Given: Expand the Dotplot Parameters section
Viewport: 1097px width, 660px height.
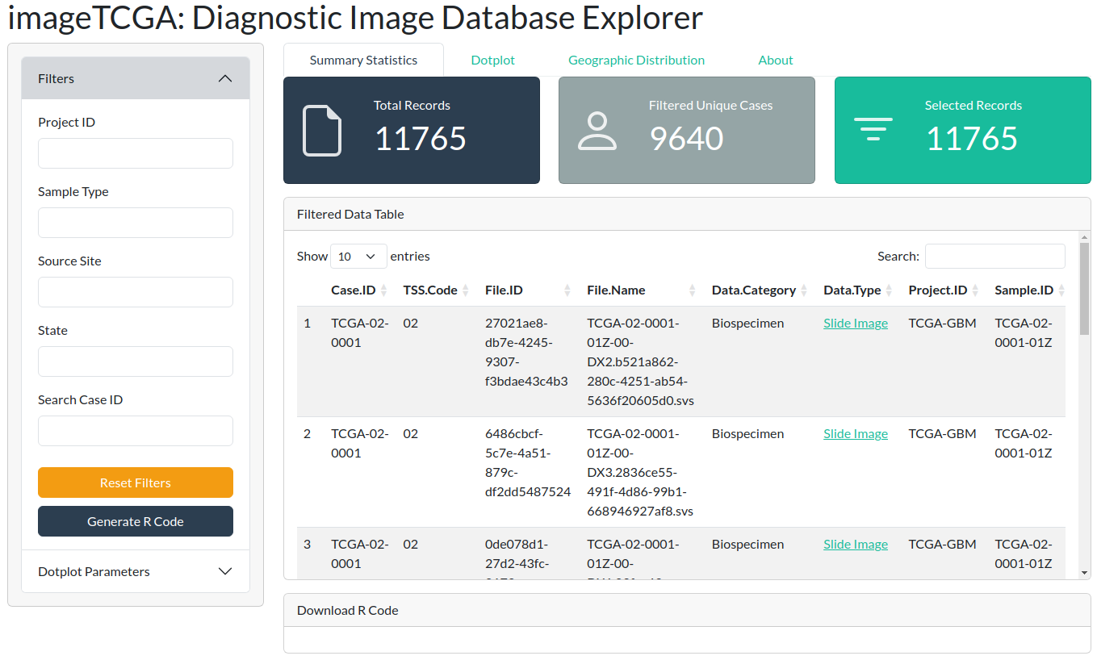Looking at the screenshot, I should point(225,571).
